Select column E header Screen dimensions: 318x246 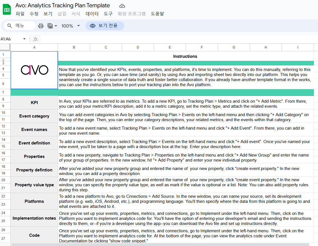tap(170, 47)
